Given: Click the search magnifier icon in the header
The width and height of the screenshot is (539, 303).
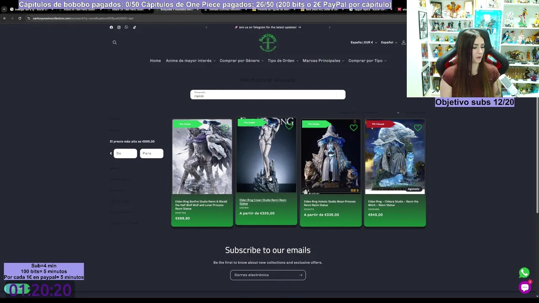Looking at the screenshot, I should point(115,43).
